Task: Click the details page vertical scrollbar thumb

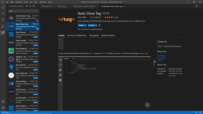Action: tap(154, 63)
